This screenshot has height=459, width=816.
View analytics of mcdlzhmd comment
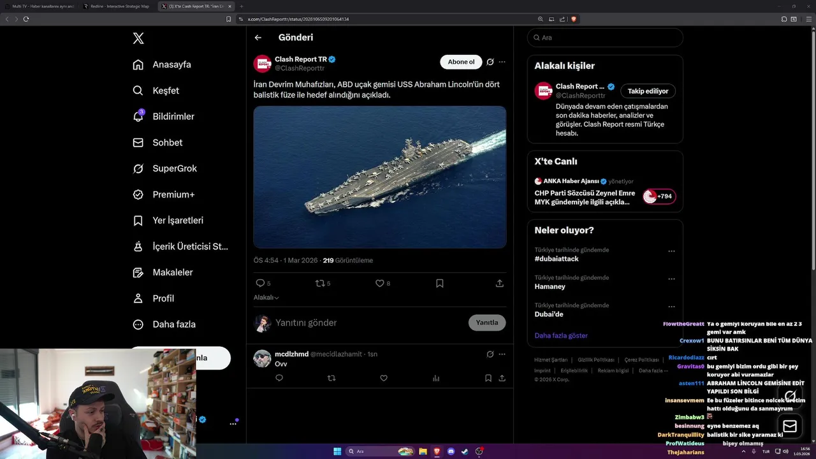[x=436, y=378]
